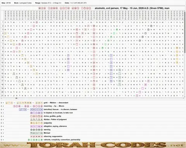Screen dimensions: 186x148
Task: Expand the arrow on the 'allegation, saying' row
Action: [x=3, y=126]
